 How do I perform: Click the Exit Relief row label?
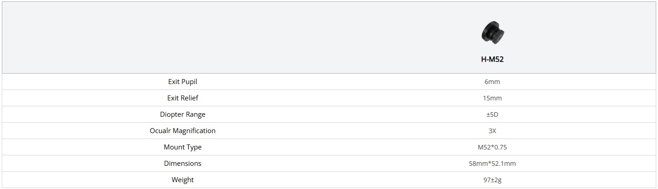tap(183, 98)
